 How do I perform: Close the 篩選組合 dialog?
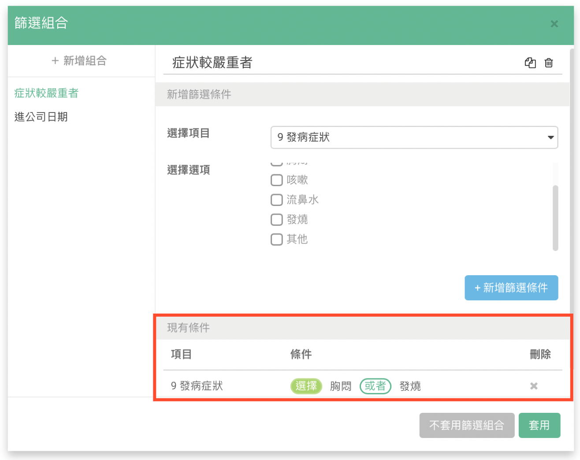click(x=554, y=24)
